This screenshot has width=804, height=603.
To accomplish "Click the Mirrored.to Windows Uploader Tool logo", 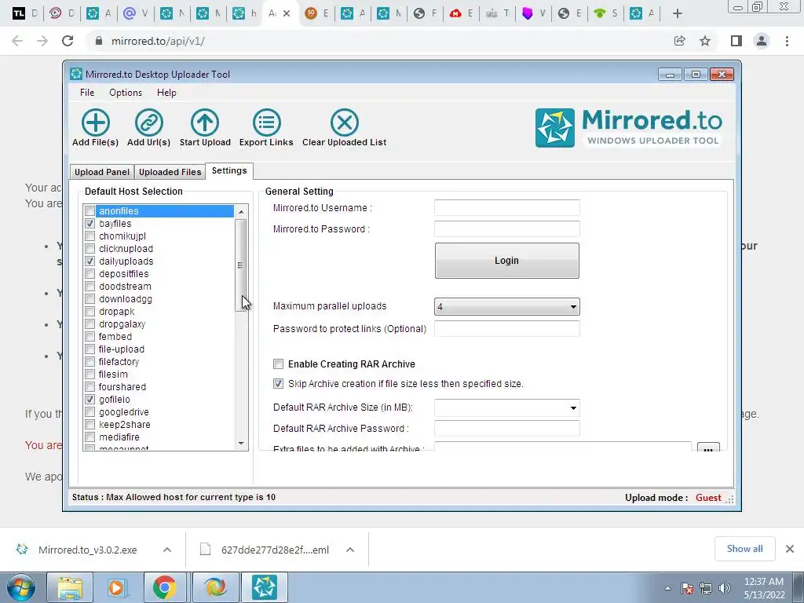I will (x=629, y=128).
